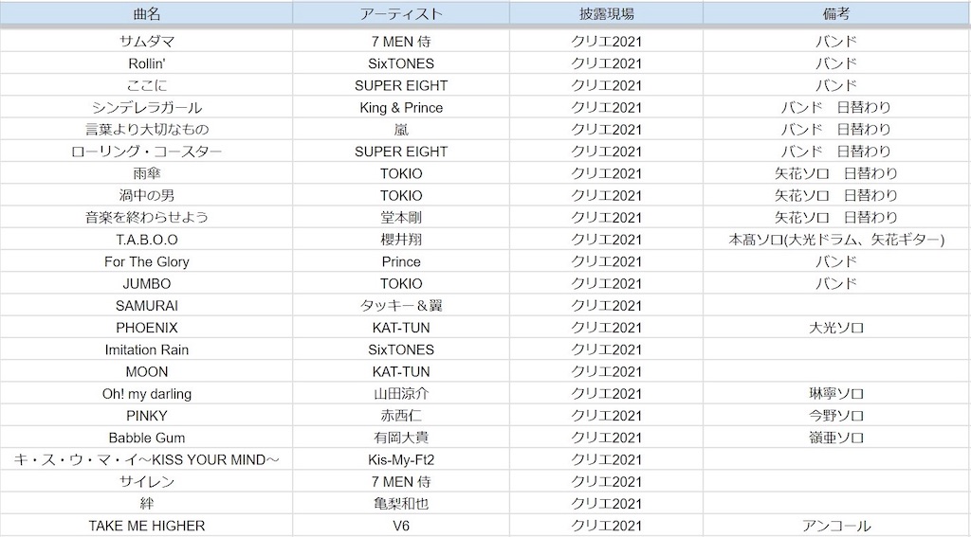Click artist 堂本剛
The image size is (971, 537).
[x=401, y=218]
